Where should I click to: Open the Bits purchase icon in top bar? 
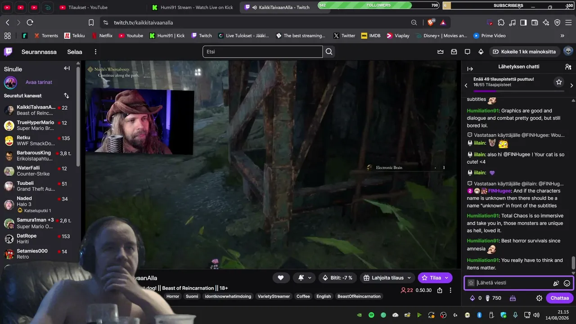[x=481, y=52]
